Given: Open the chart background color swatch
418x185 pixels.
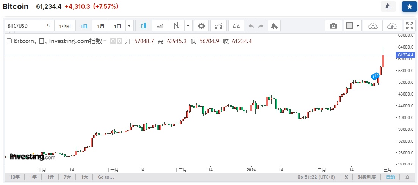Looking at the screenshot, I should [349, 26].
